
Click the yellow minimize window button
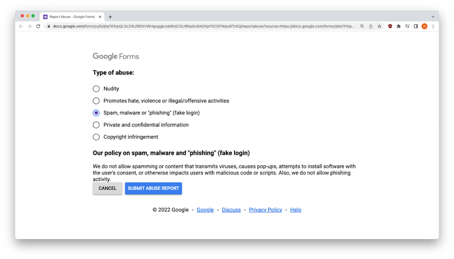coord(27,16)
